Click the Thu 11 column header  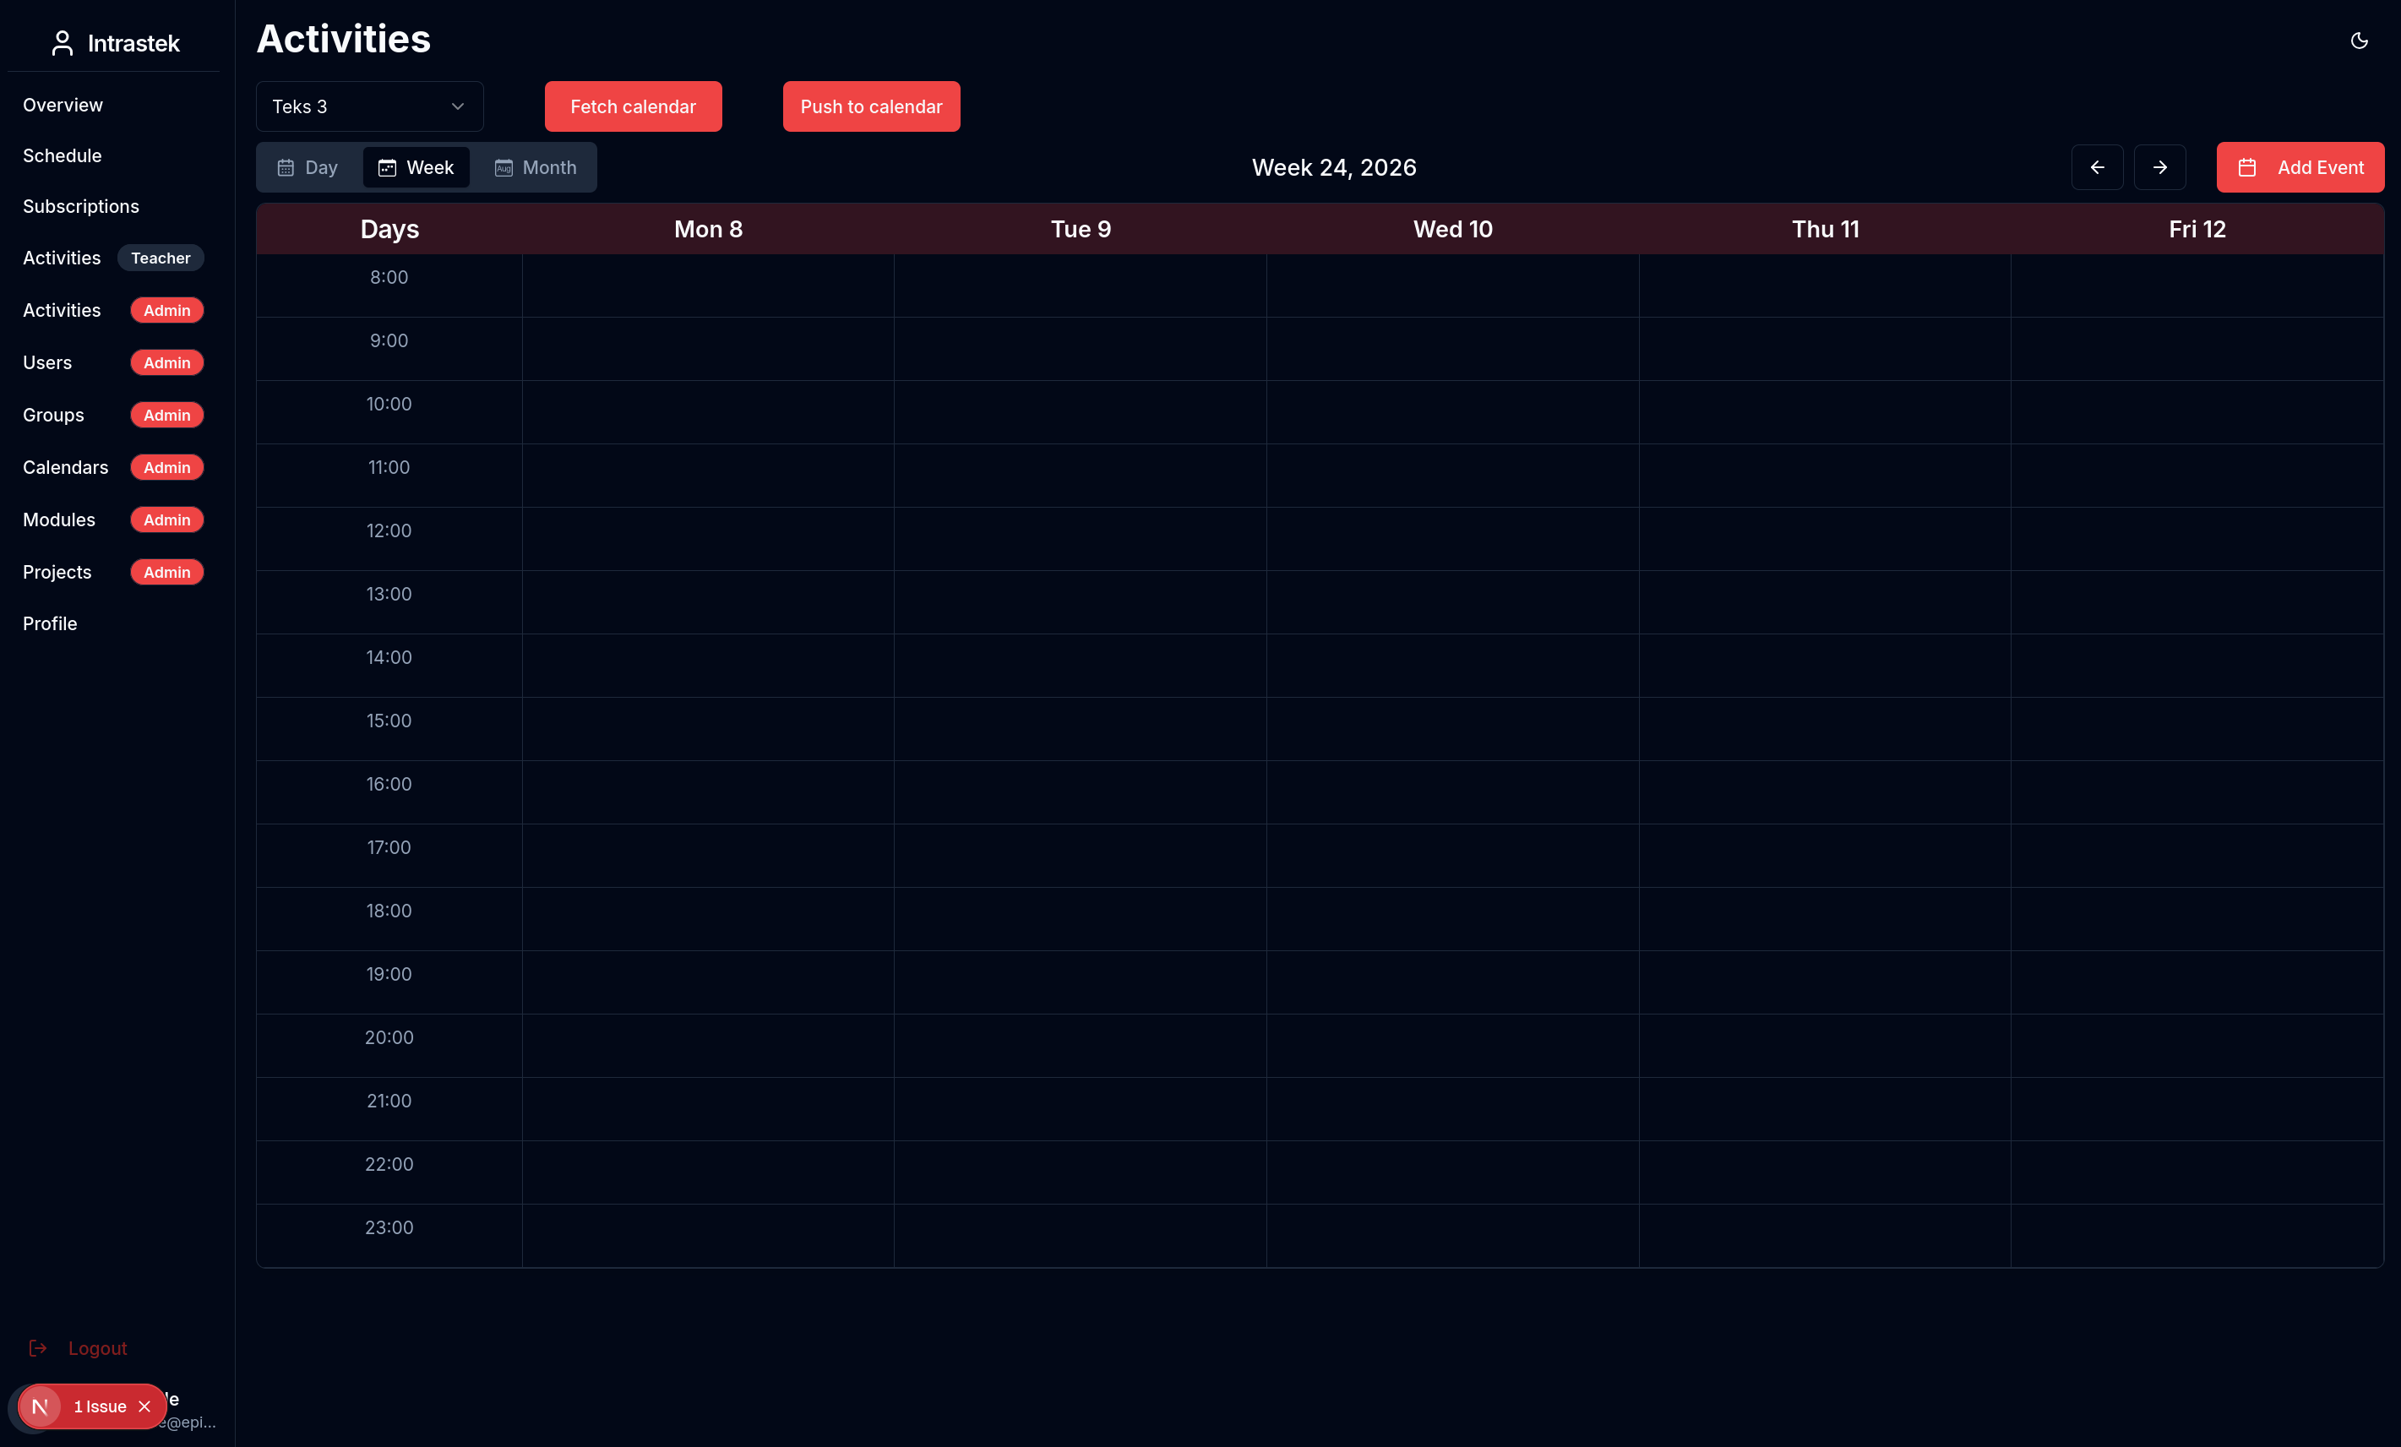1825,229
